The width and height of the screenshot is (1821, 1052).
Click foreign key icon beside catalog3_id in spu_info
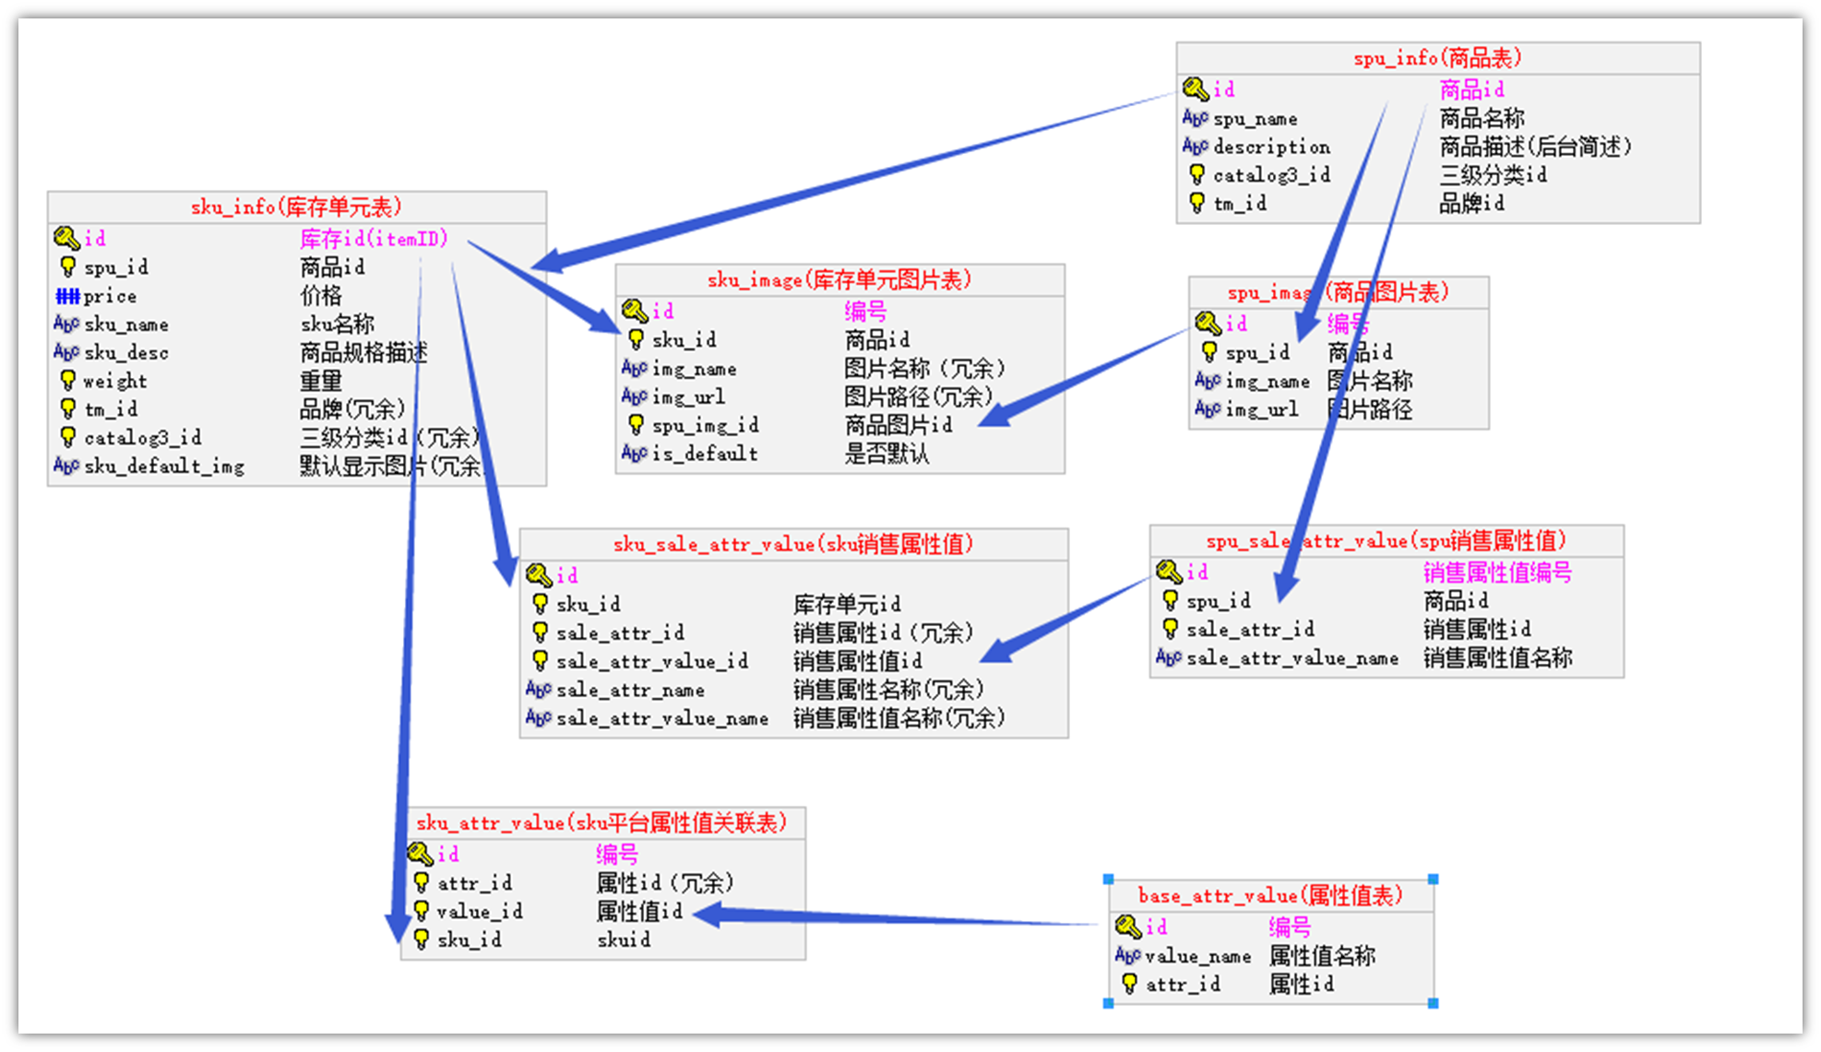[1196, 174]
